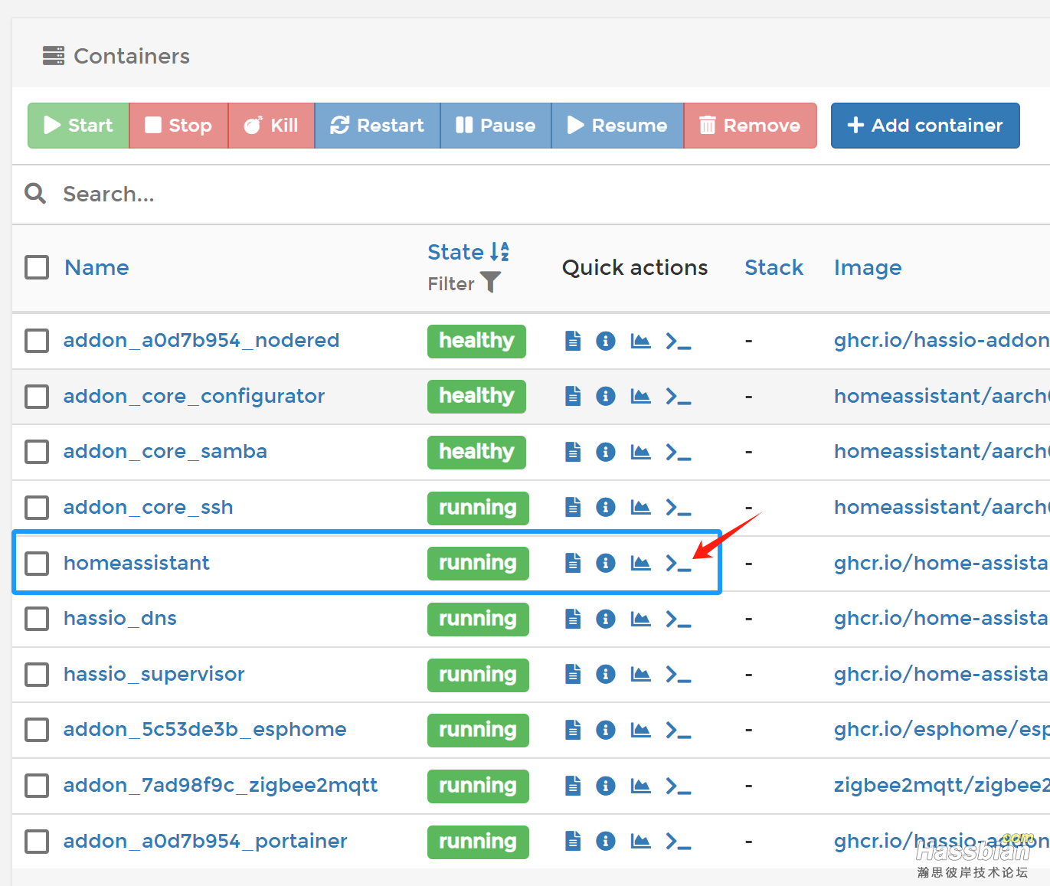Check the addon_a0d7b954_nodered checkbox
Image resolution: width=1050 pixels, height=886 pixels.
click(37, 341)
